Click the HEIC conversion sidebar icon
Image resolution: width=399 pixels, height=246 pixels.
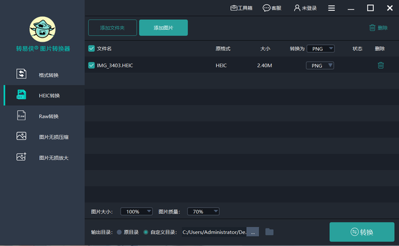pyautogui.click(x=21, y=95)
